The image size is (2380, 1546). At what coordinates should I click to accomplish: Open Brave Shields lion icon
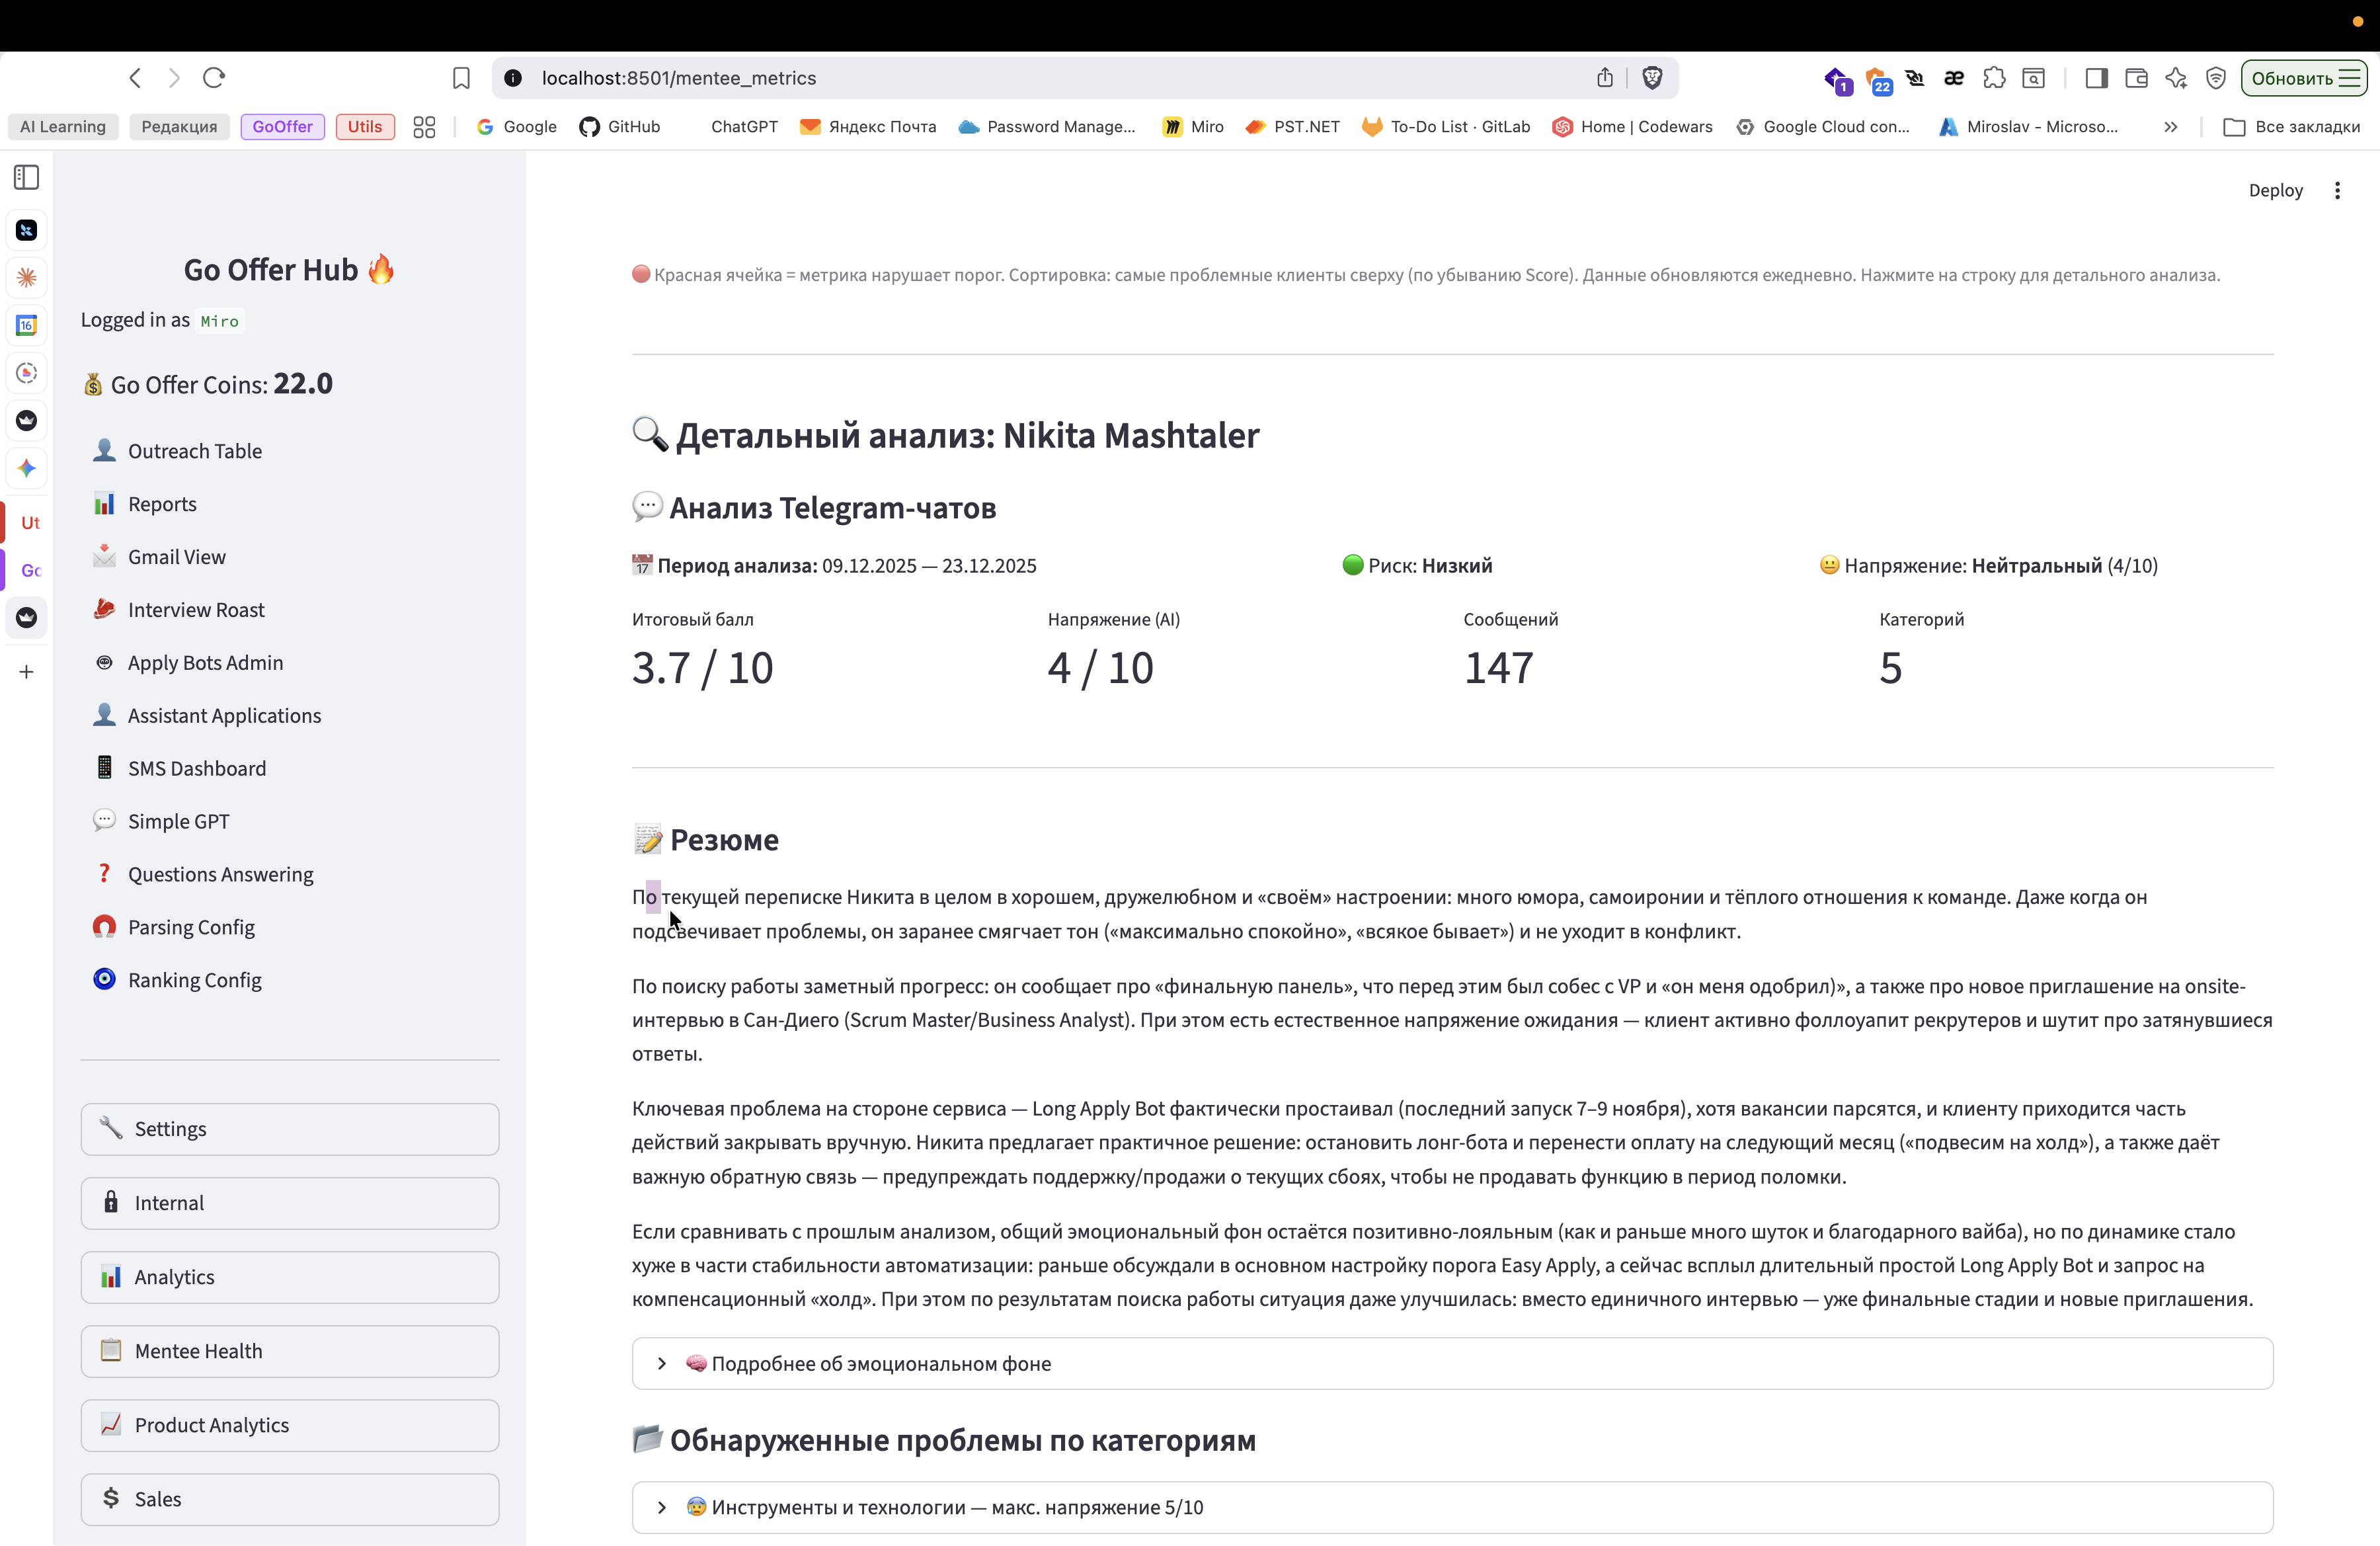coord(1652,78)
